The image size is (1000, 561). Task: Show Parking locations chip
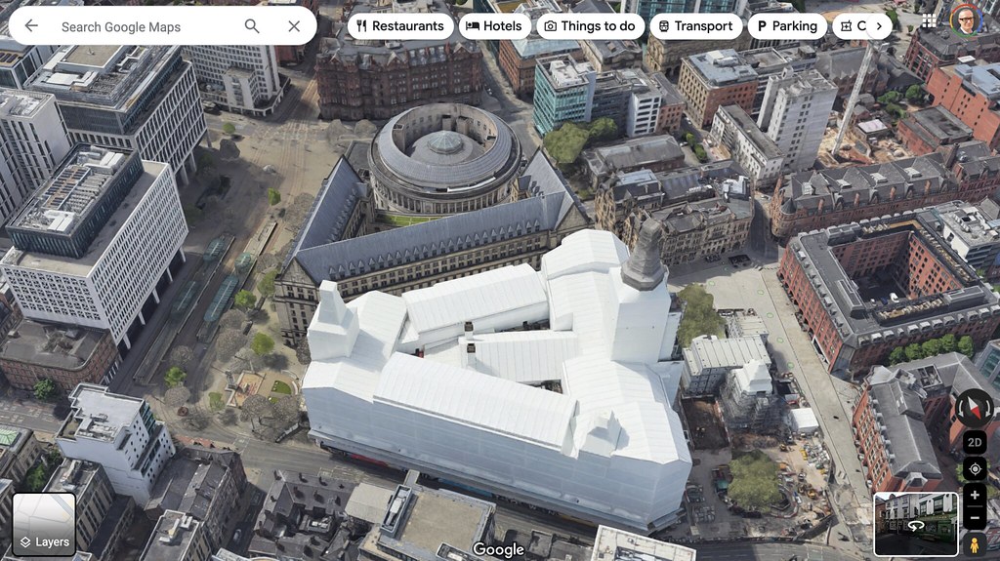click(787, 26)
